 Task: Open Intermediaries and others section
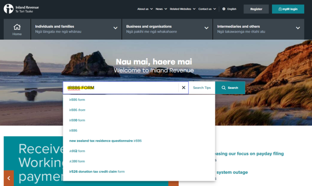click(x=259, y=29)
